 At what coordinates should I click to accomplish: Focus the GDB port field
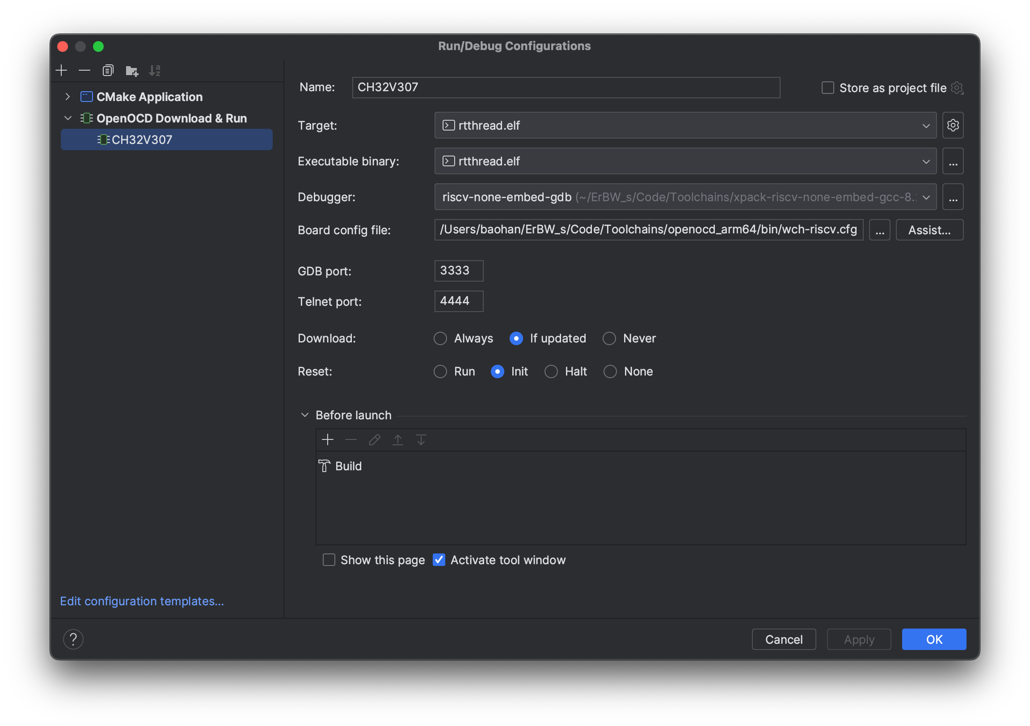459,271
